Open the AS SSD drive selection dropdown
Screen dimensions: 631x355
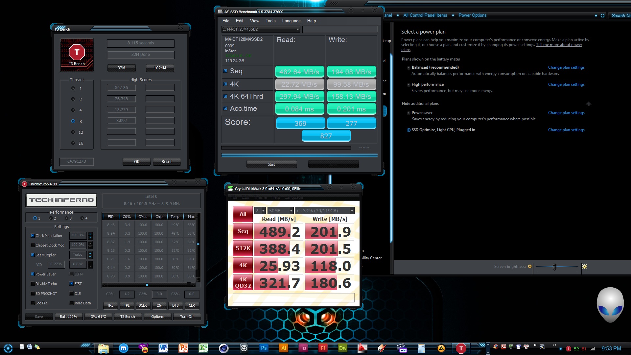pos(298,29)
